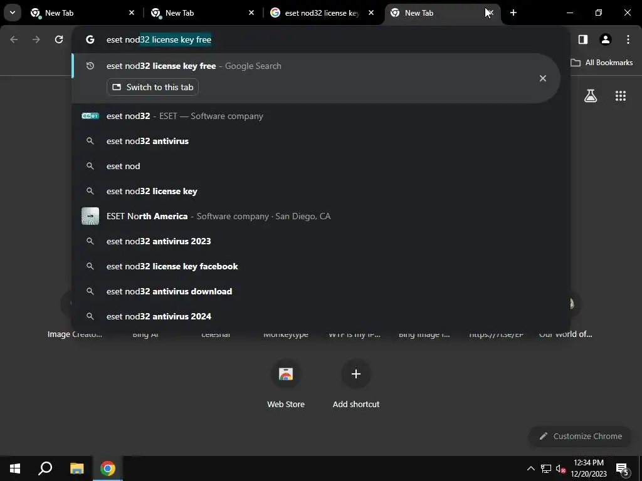Open Customize Chrome panel

(x=580, y=437)
